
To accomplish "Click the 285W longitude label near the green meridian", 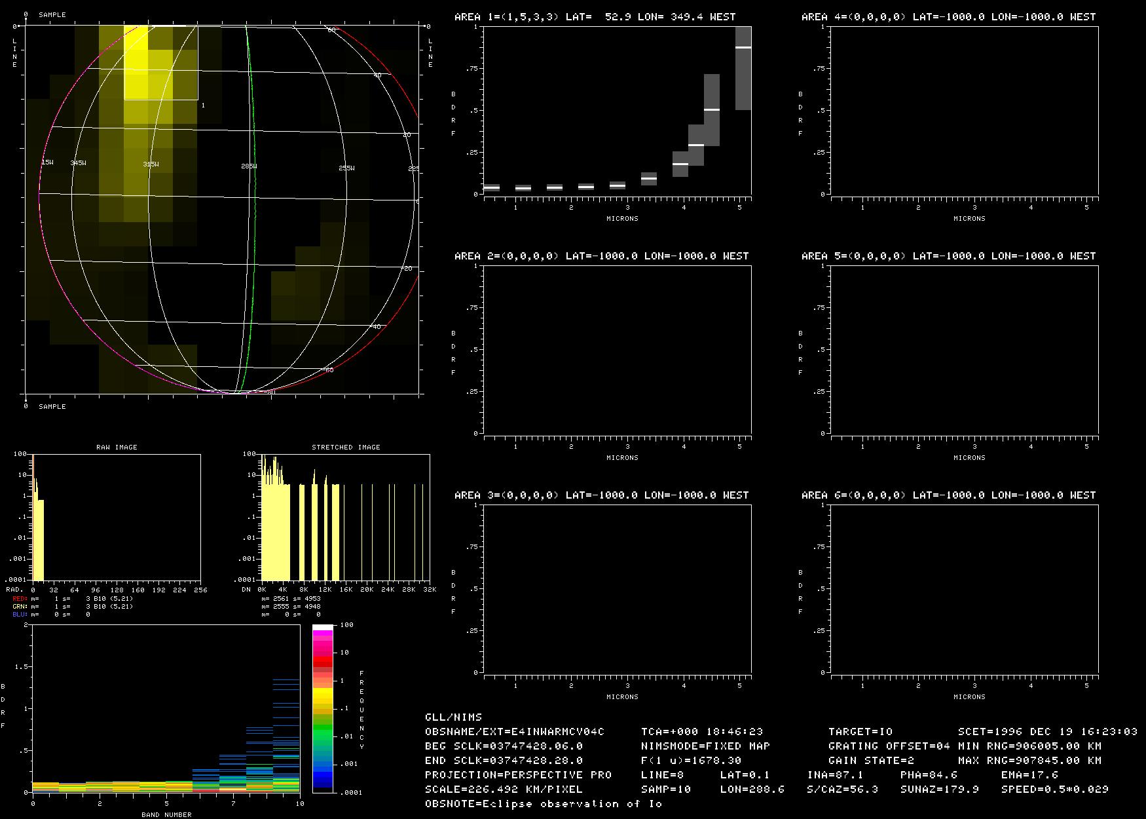I will (x=249, y=167).
